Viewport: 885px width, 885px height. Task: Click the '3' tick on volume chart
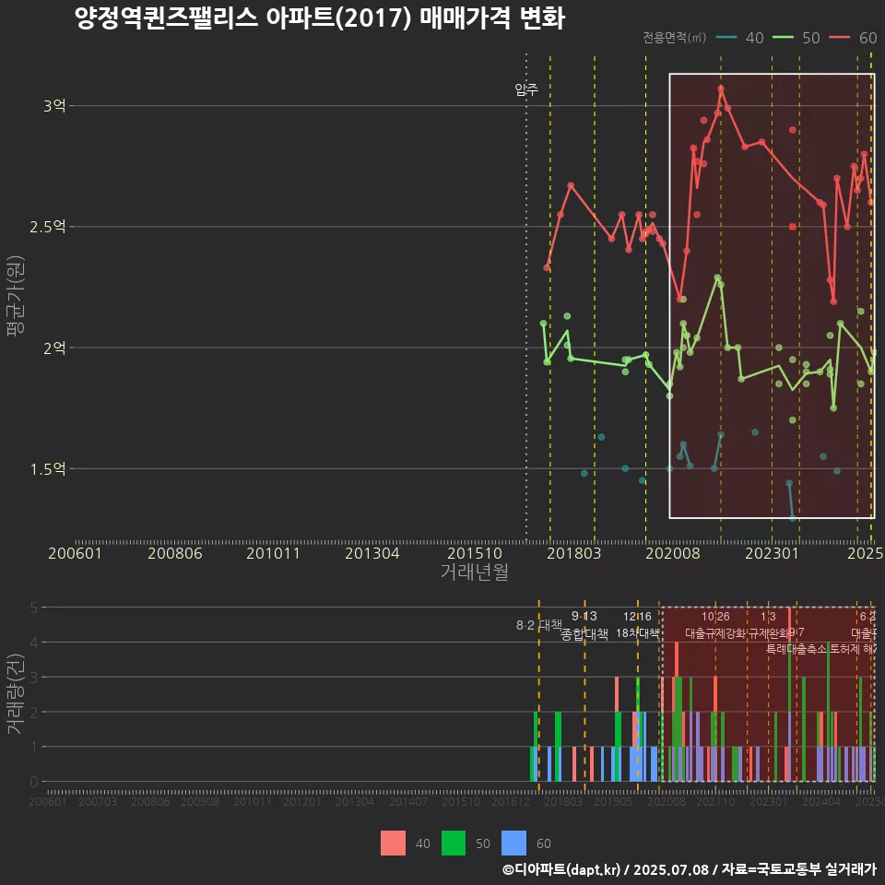(x=34, y=678)
